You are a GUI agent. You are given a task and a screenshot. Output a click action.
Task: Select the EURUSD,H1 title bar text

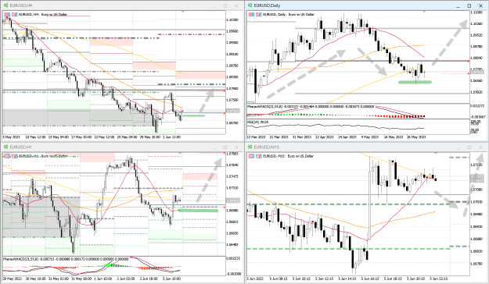(x=20, y=147)
